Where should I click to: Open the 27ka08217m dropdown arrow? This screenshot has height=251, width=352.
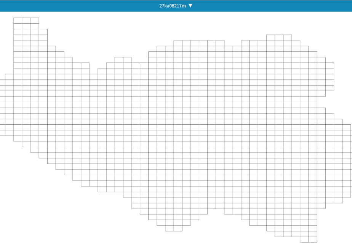pos(190,6)
